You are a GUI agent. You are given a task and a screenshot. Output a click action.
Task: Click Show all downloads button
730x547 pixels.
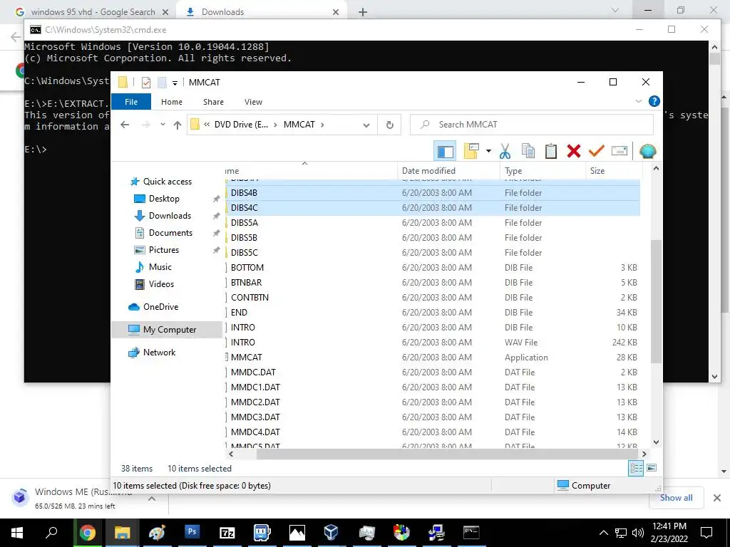pyautogui.click(x=676, y=498)
